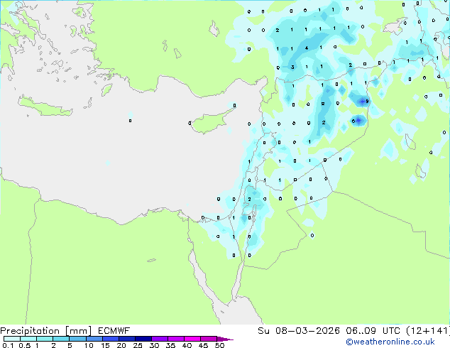
Task: Click the above-50 arrow tip of legend
Action: click(225, 339)
